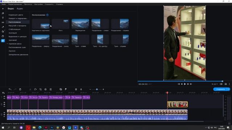Click the timeline zoom slider handle
The width and height of the screenshot is (232, 130).
click(97, 89)
